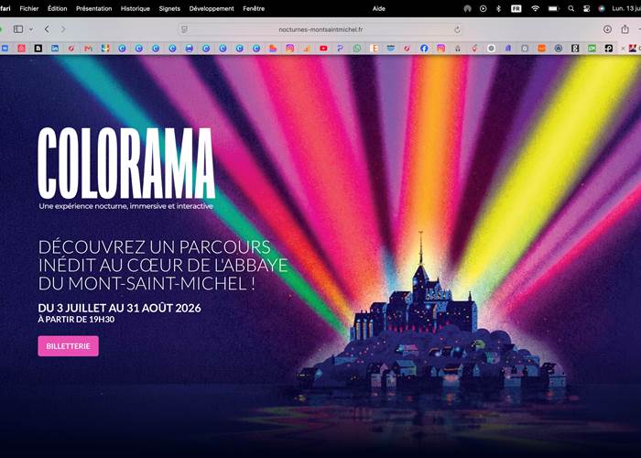Screen dimensions: 641x458
Task: Expand the sidebar tab-group chevron
Action: click(31, 29)
